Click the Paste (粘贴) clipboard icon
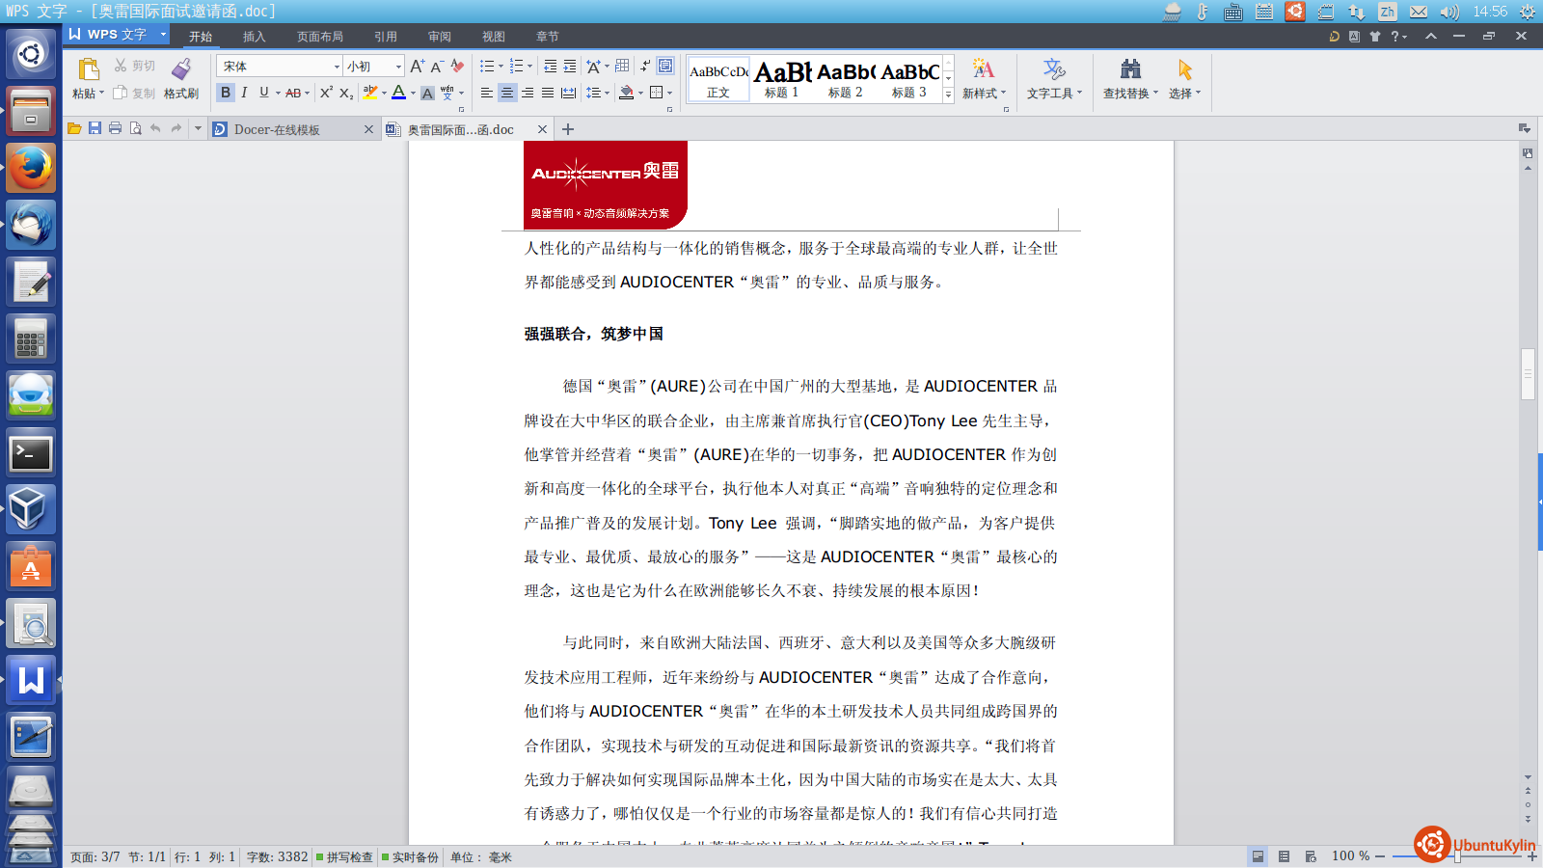This screenshot has width=1543, height=868. point(88,69)
